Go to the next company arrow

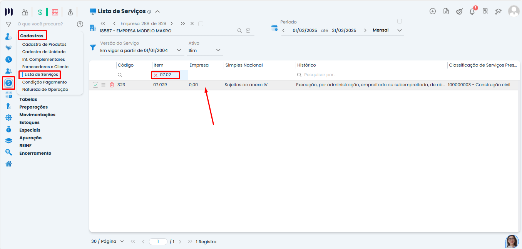172,23
